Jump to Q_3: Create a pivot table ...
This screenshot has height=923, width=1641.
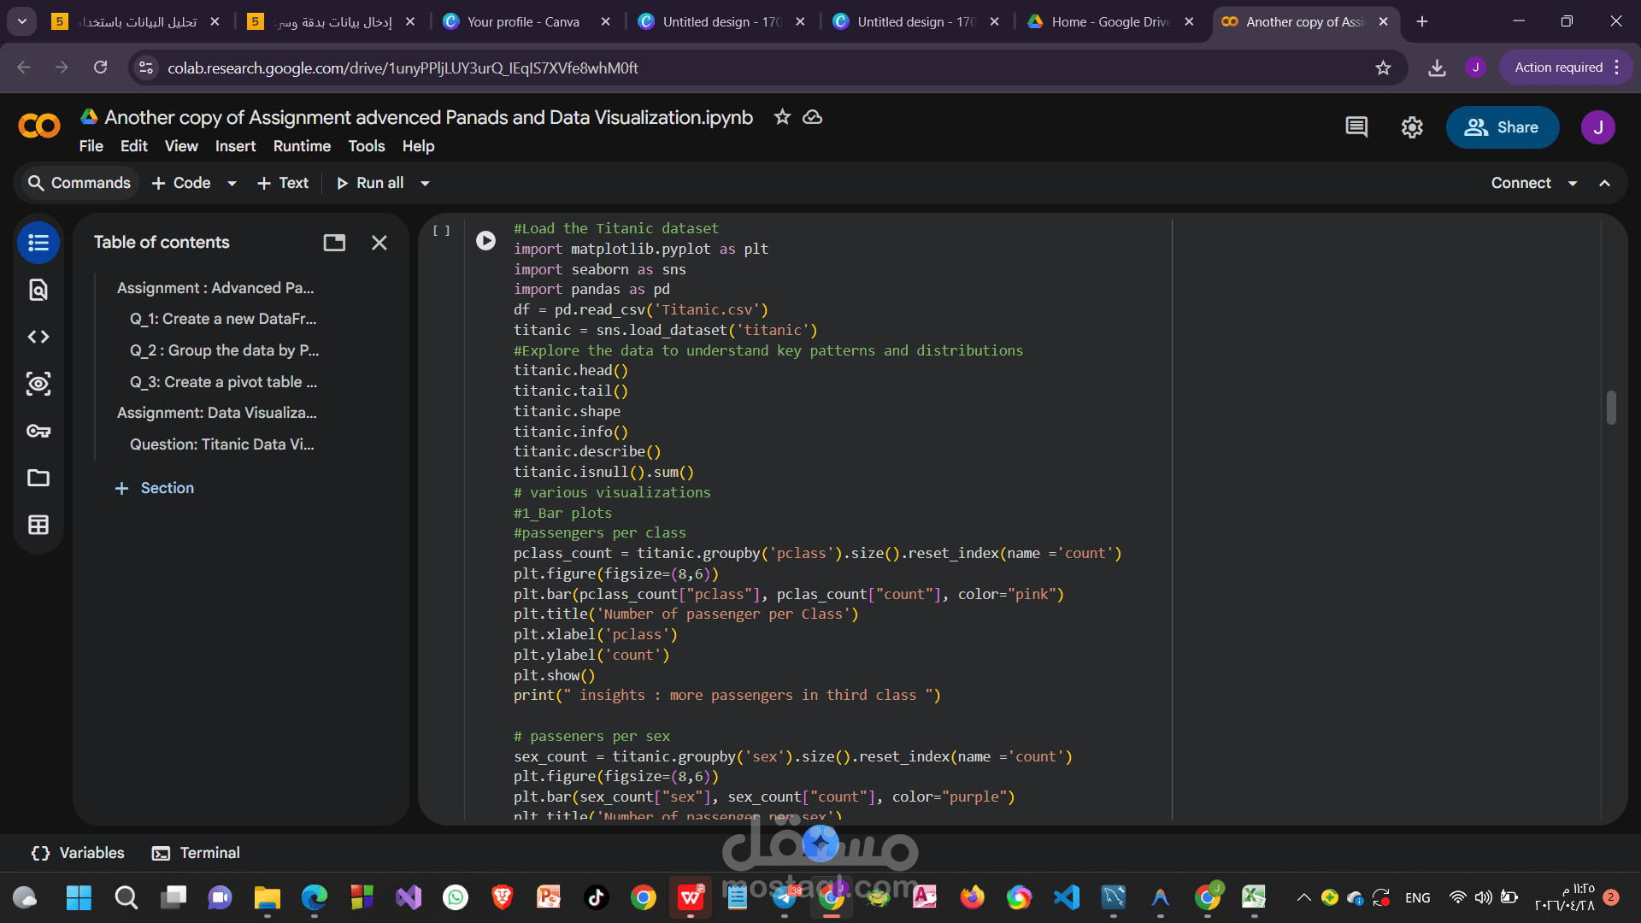(x=223, y=382)
